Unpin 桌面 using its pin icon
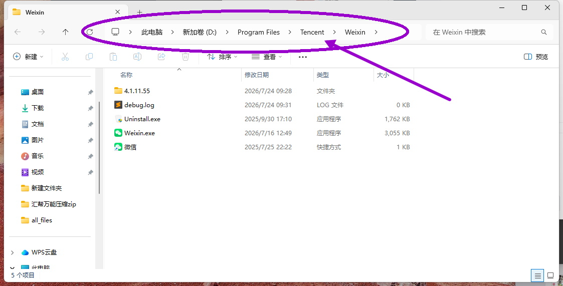This screenshot has width=563, height=286. coord(90,92)
